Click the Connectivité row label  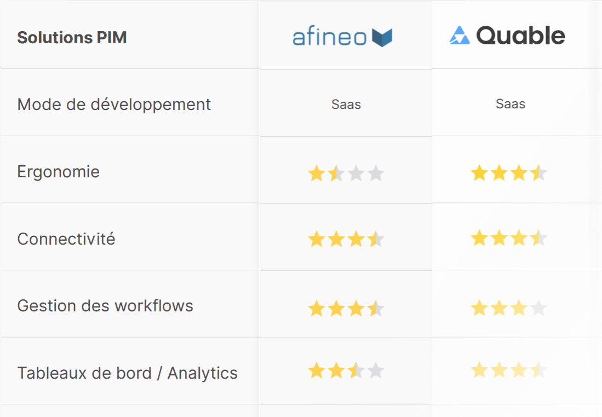tap(66, 239)
